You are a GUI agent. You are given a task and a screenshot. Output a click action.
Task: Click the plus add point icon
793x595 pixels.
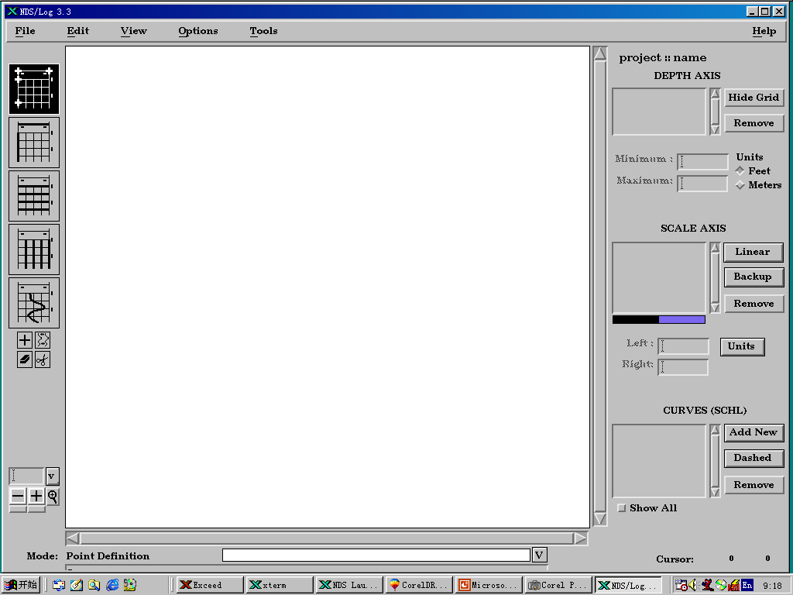tap(25, 340)
